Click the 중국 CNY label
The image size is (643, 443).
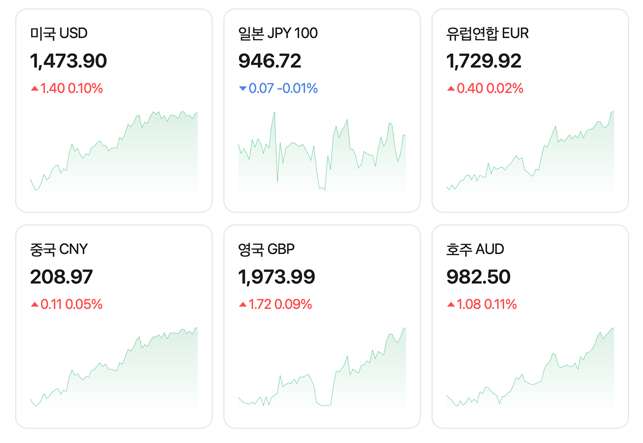coord(59,250)
